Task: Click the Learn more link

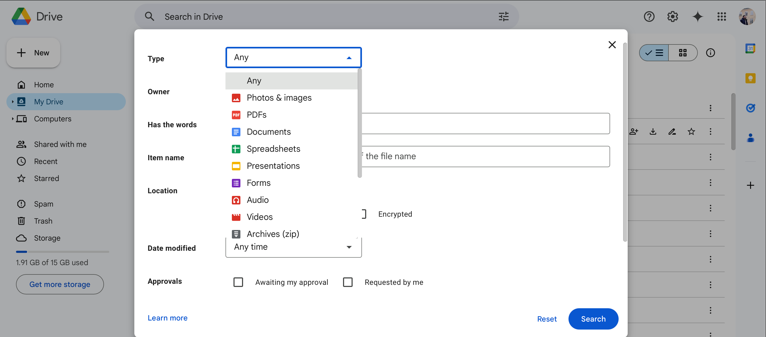Action: (168, 318)
